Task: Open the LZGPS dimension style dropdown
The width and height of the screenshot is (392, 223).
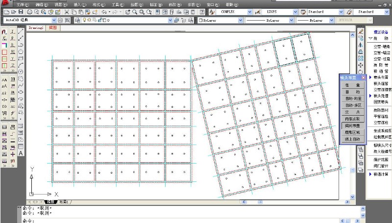Action: (x=295, y=12)
